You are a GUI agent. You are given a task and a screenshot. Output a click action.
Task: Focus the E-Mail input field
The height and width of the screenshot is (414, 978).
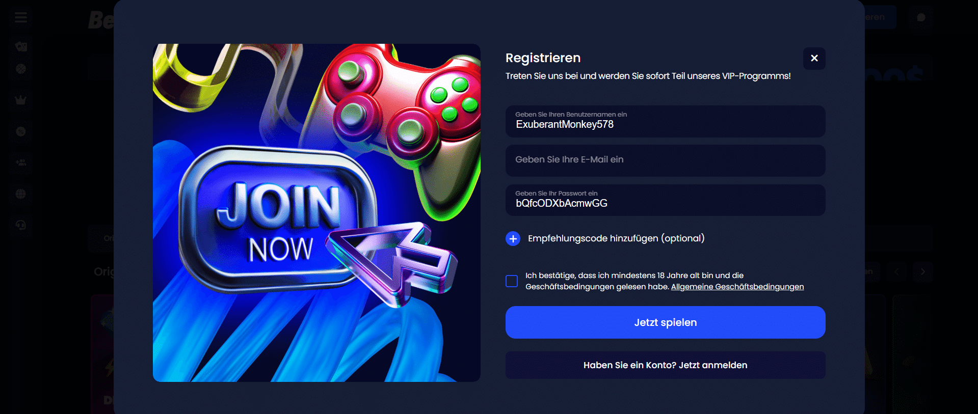tap(665, 160)
